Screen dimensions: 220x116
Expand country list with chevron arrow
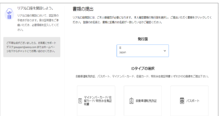[165, 51]
